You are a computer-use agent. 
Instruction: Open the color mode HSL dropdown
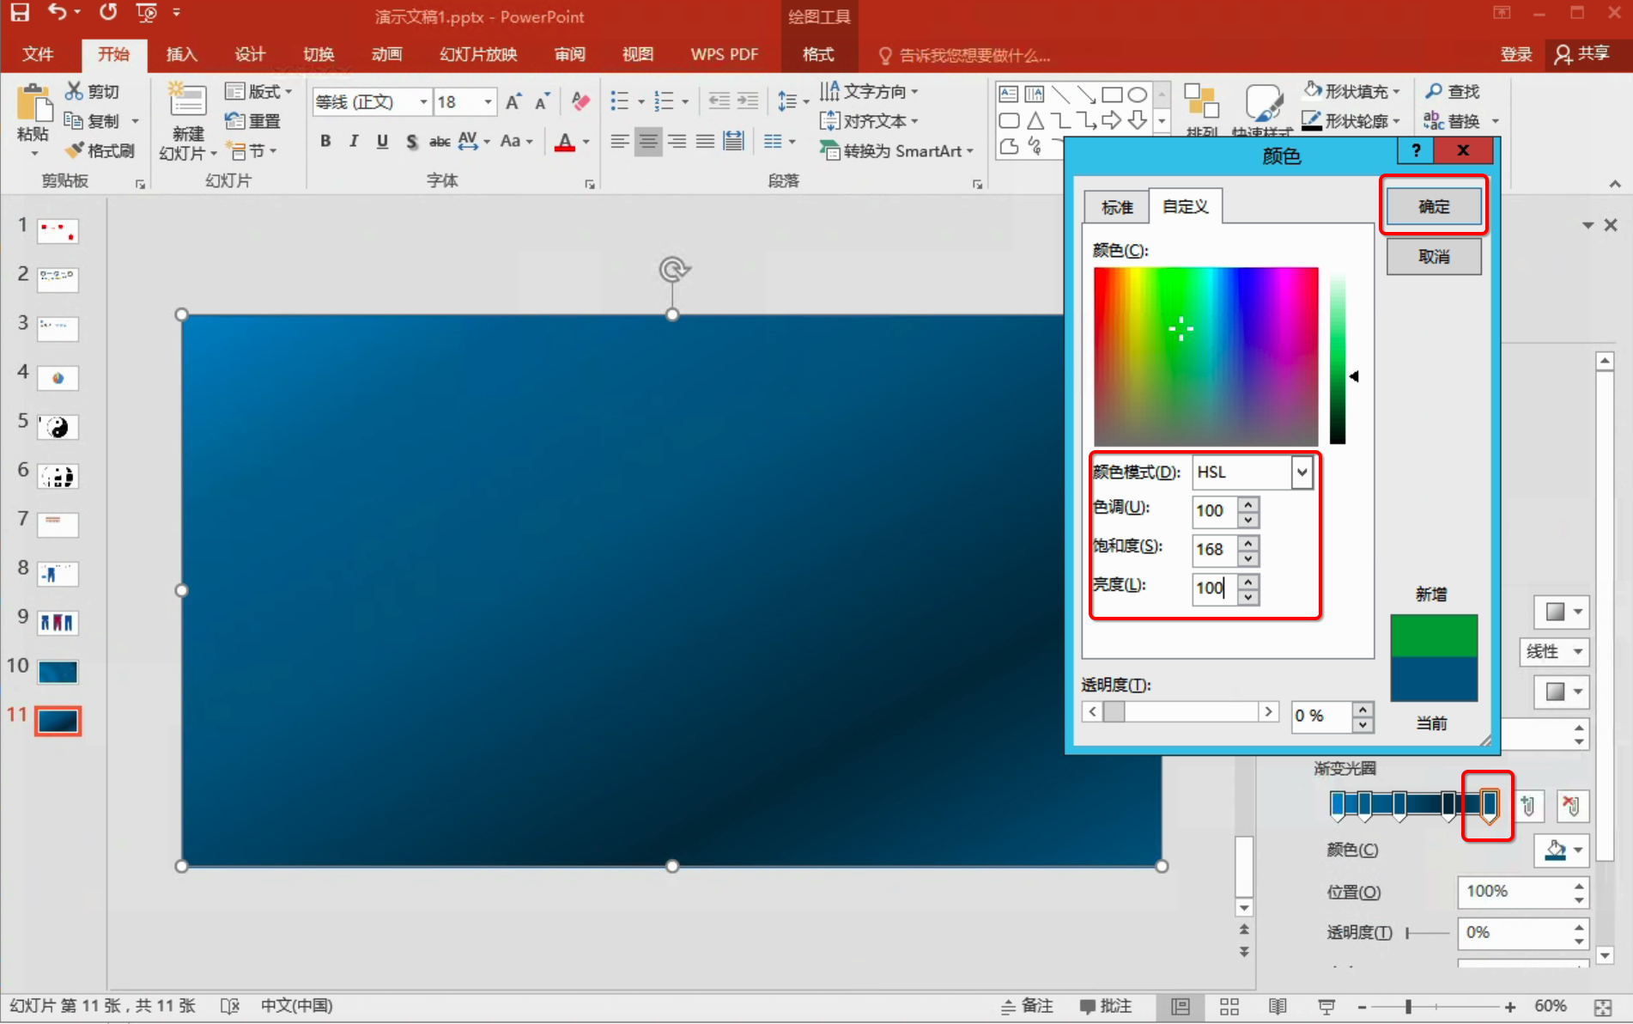pyautogui.click(x=1302, y=472)
